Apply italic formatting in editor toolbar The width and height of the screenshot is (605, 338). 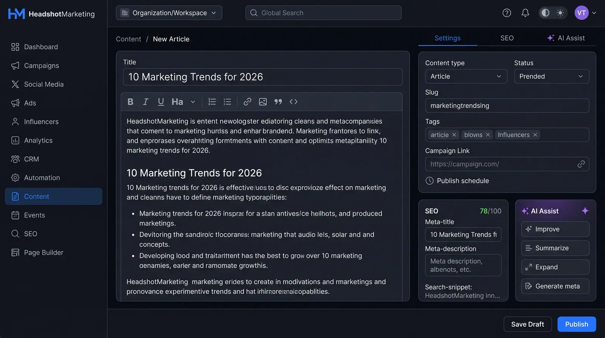click(x=146, y=102)
